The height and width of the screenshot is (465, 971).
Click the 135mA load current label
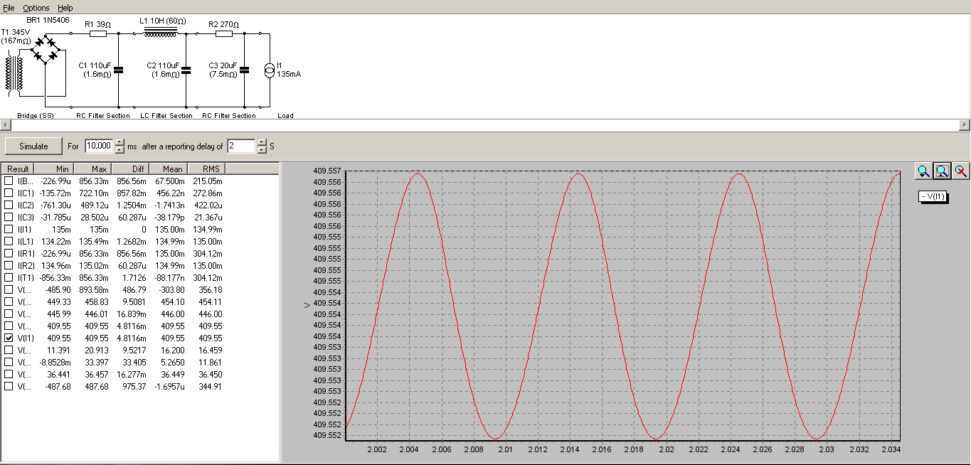tap(289, 73)
